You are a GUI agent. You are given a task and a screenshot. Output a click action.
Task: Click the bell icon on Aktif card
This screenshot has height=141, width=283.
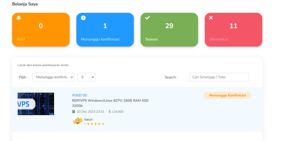[19, 18]
